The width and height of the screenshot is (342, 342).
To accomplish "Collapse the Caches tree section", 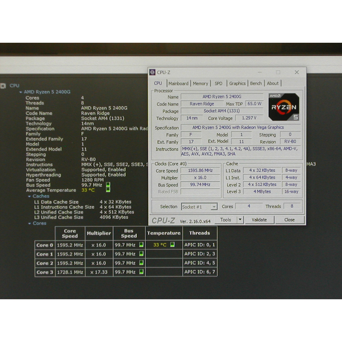I will pyautogui.click(x=30, y=196).
